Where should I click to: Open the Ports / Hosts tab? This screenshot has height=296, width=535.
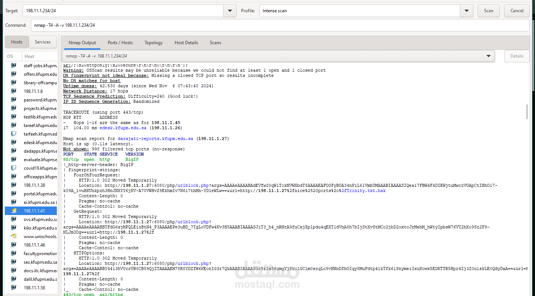(120, 43)
